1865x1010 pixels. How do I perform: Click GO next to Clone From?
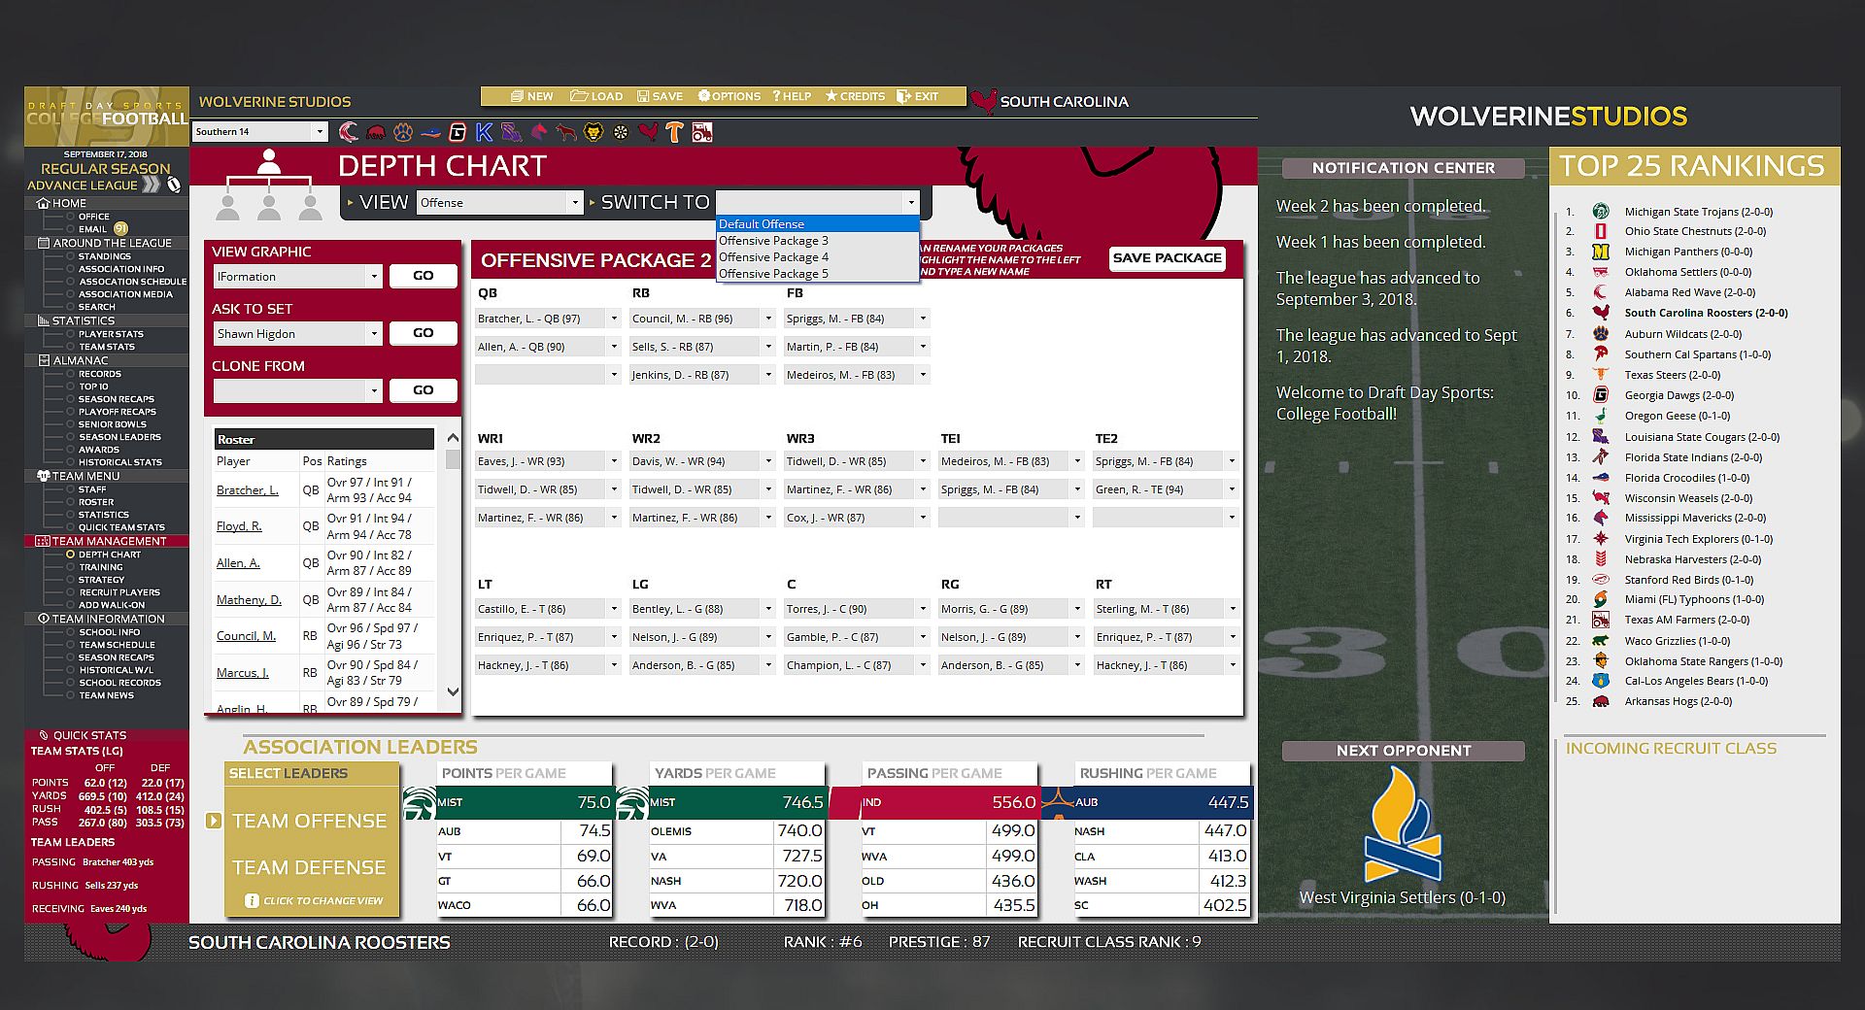(x=423, y=390)
